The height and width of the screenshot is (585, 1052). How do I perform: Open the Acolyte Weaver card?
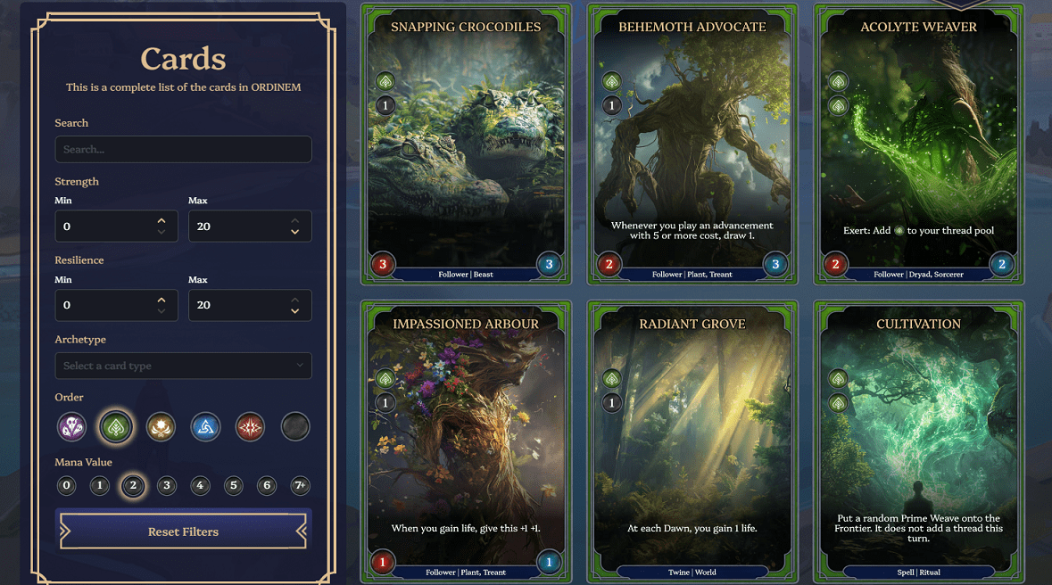coord(918,144)
